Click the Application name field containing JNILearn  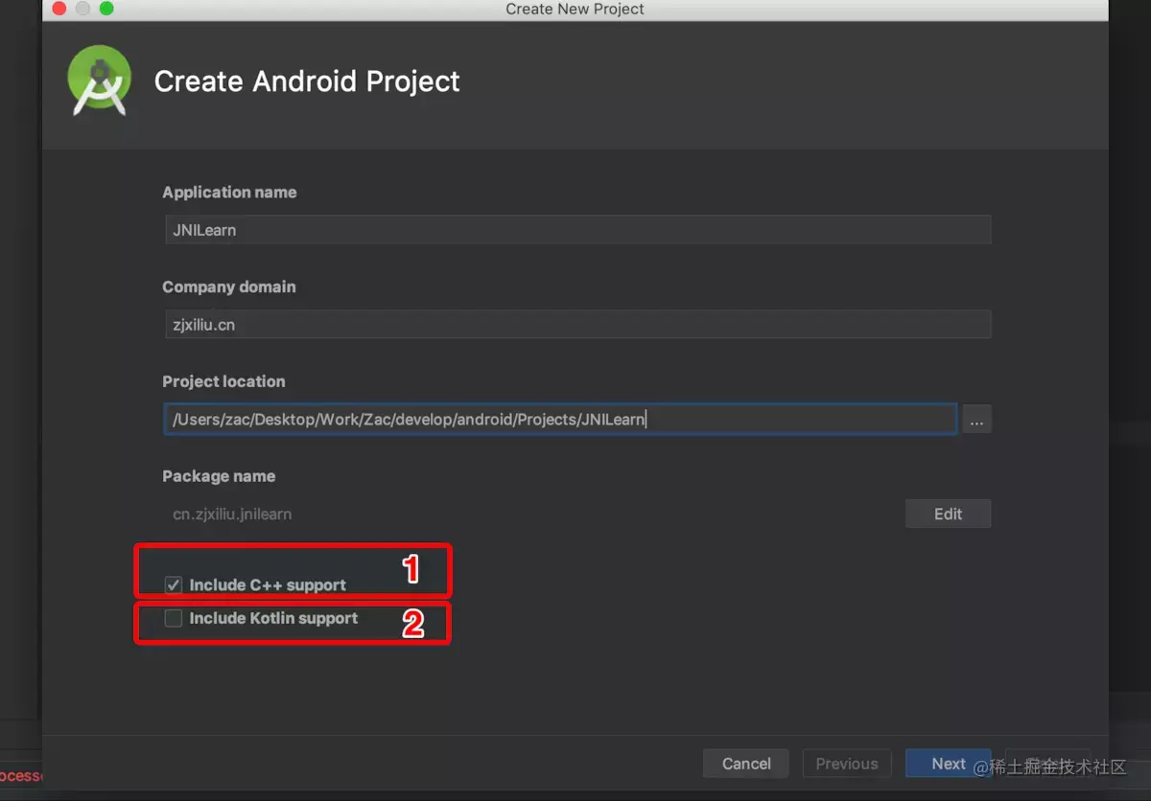(577, 230)
